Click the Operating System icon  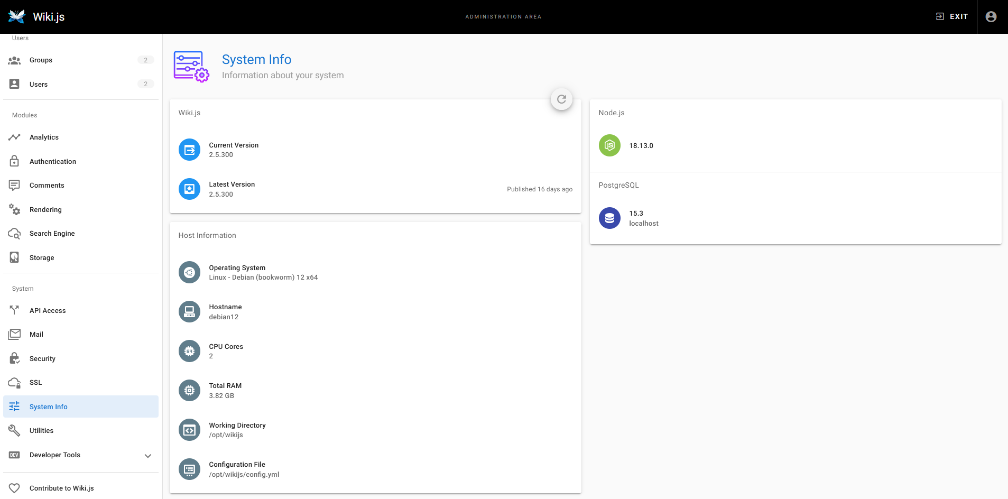pyautogui.click(x=189, y=272)
